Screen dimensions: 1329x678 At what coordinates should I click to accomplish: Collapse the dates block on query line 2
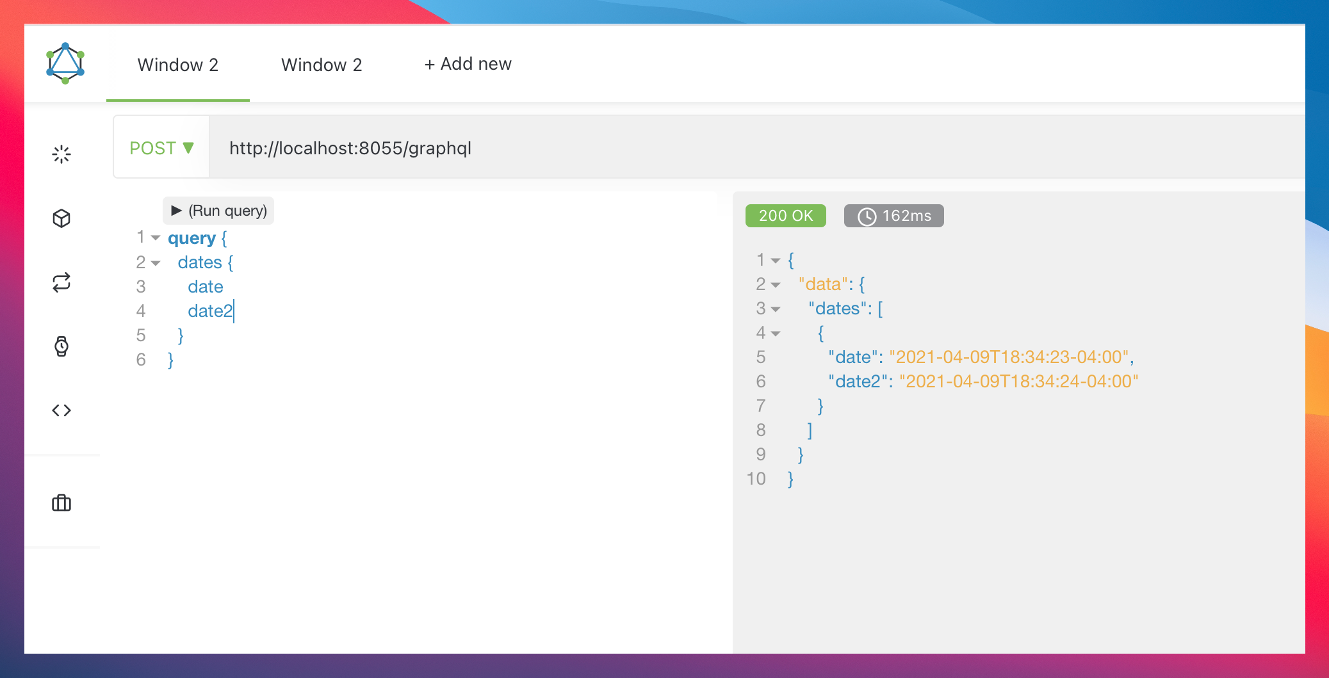156,262
